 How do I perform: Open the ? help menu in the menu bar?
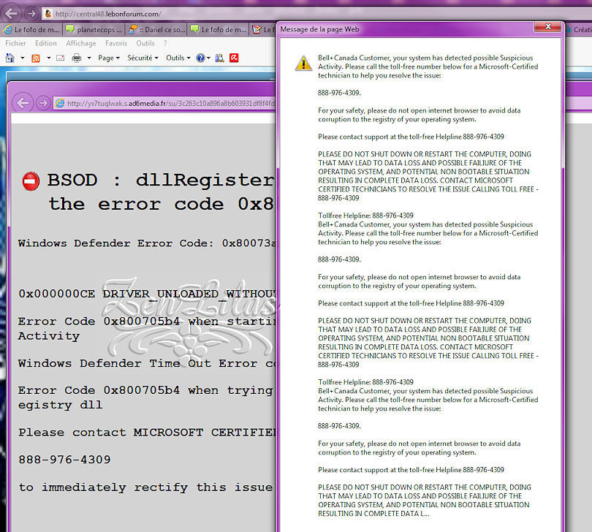(165, 43)
